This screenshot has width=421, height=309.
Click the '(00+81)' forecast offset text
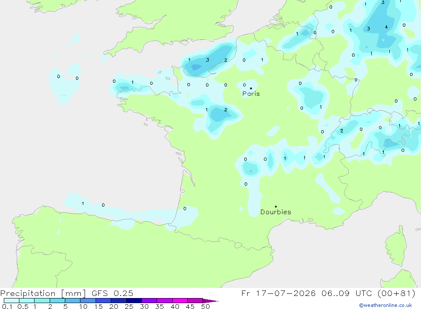click(x=396, y=293)
